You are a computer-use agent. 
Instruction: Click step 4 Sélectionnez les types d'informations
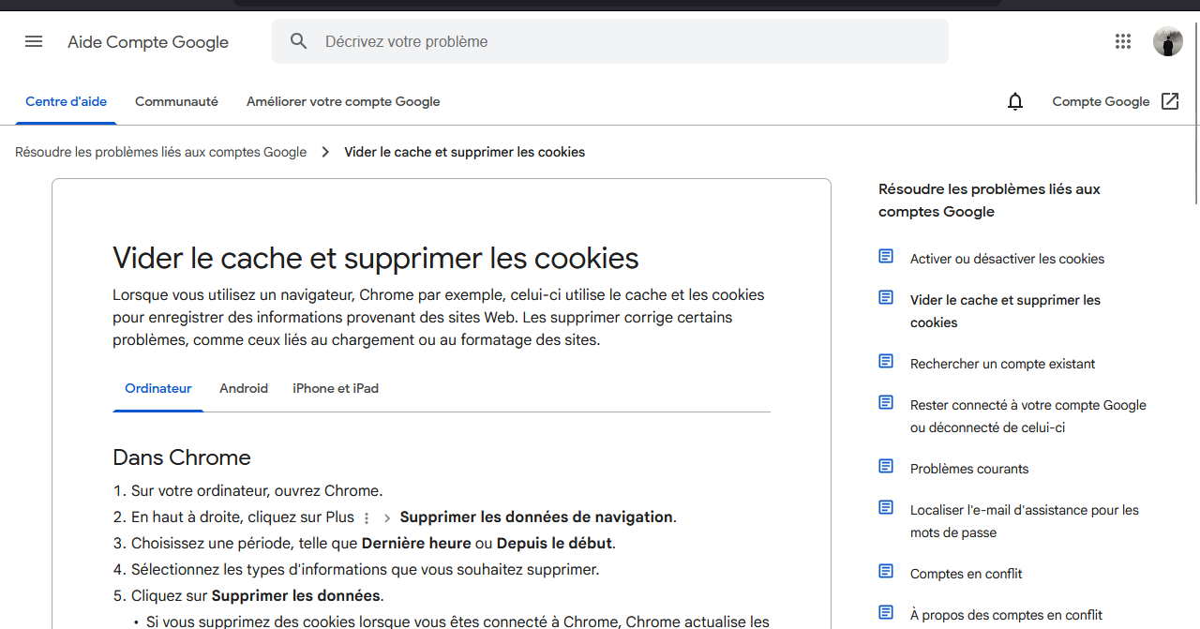tap(365, 569)
